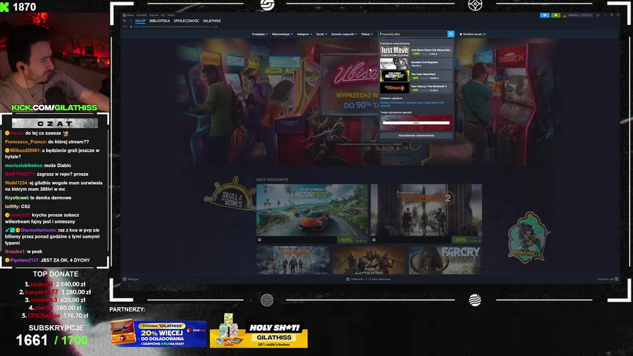
Task: Open the Przeglądaj dropdown
Action: tap(260, 34)
